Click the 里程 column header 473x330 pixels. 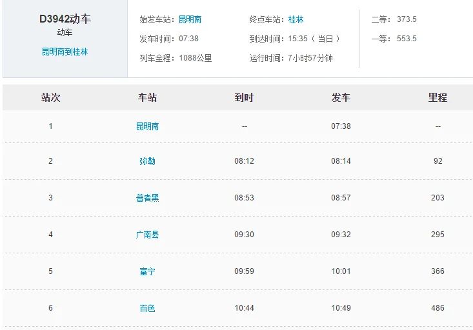(438, 97)
